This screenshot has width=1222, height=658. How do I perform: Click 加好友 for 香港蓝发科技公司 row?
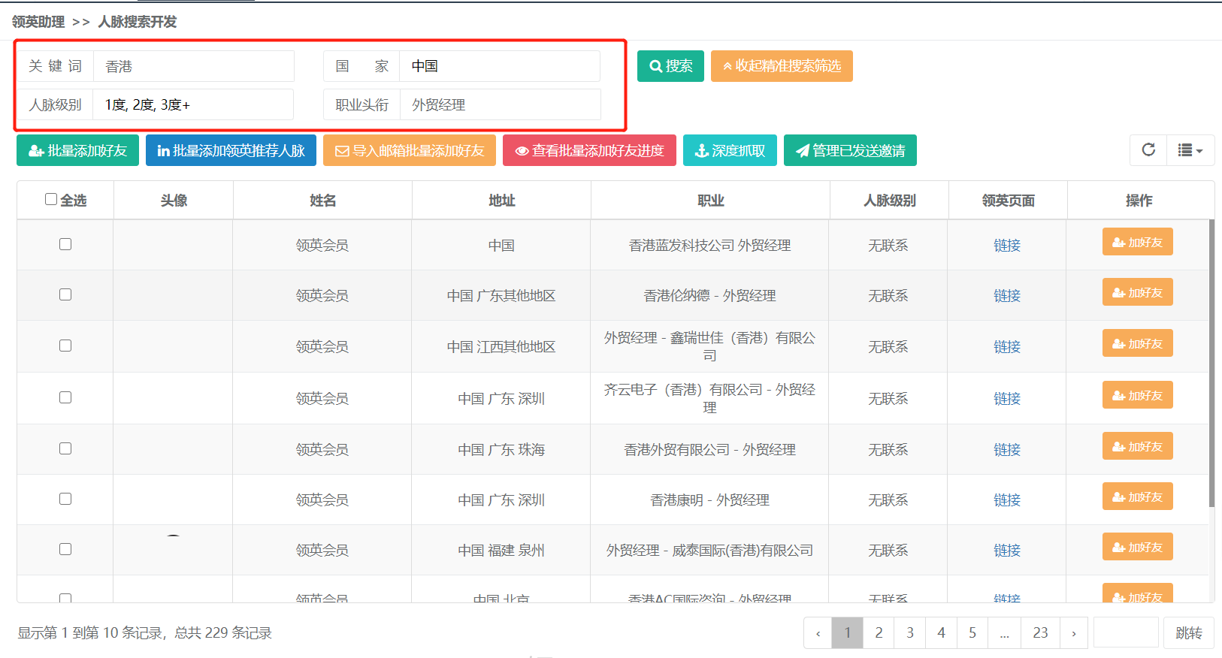point(1137,242)
